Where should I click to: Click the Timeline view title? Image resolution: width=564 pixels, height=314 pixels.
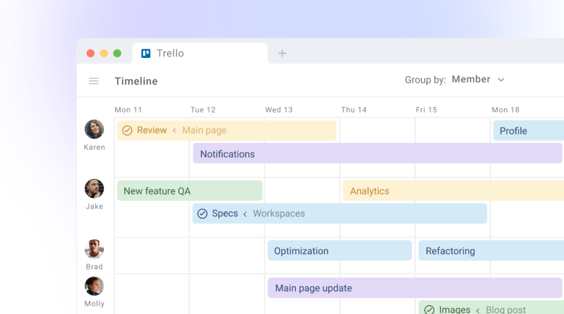(x=136, y=81)
